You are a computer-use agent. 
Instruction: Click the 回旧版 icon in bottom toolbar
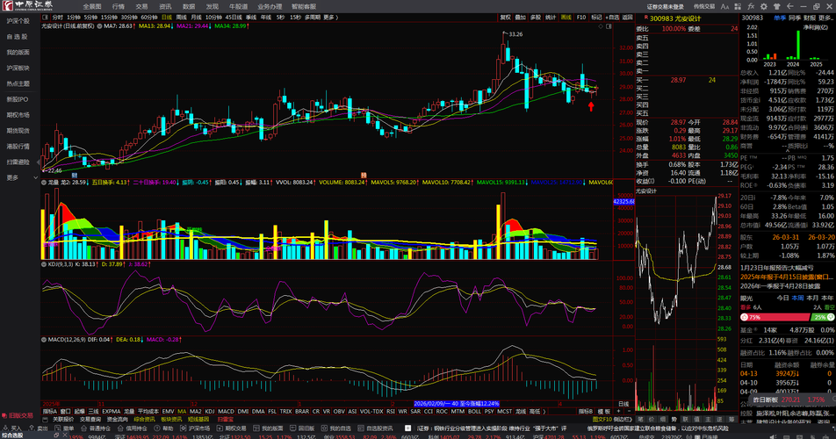click(x=292, y=428)
